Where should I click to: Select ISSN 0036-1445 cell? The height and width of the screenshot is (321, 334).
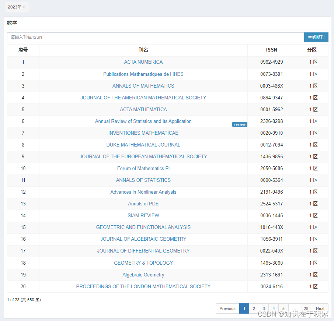click(272, 215)
